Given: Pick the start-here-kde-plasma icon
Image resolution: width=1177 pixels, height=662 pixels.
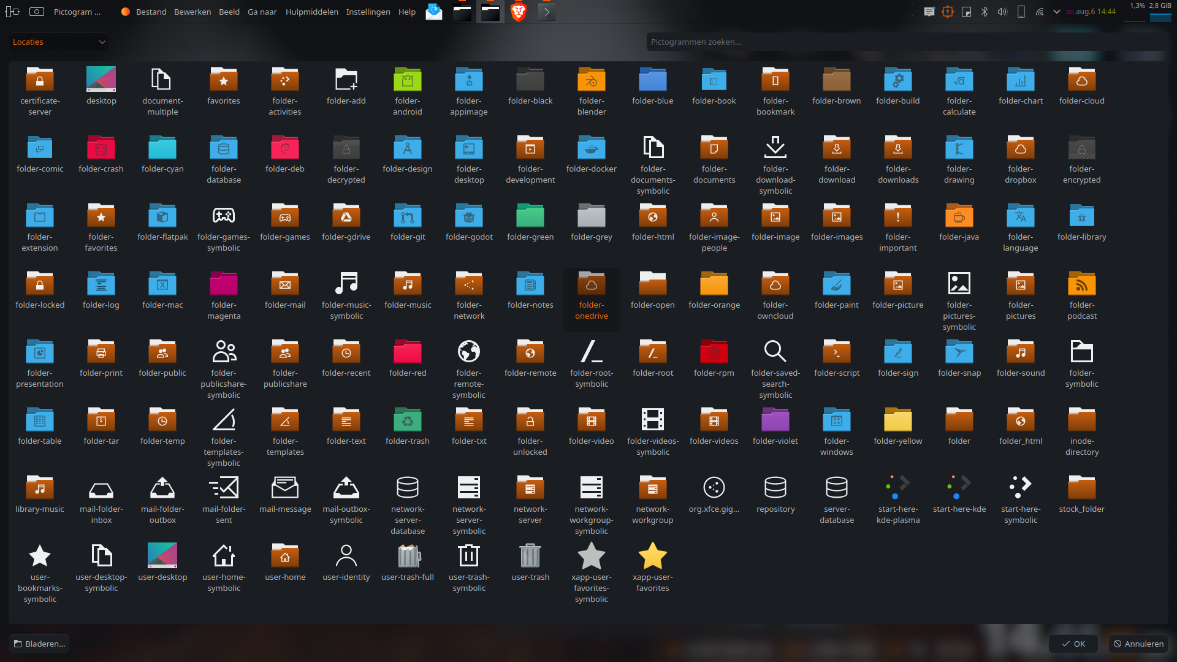Looking at the screenshot, I should (897, 489).
